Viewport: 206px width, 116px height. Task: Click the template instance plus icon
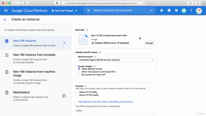(x=7, y=55)
